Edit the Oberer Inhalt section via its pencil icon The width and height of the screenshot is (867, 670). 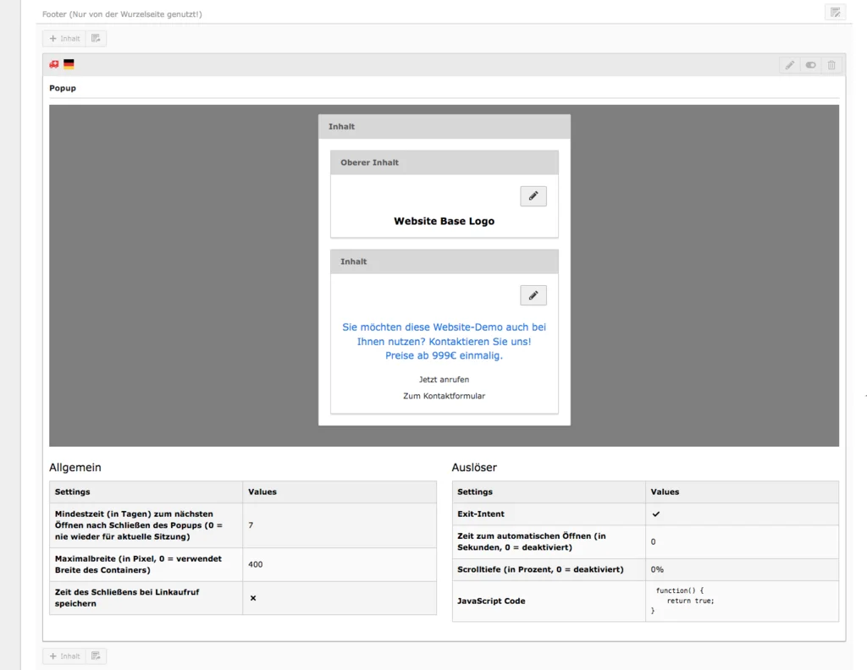(x=533, y=195)
